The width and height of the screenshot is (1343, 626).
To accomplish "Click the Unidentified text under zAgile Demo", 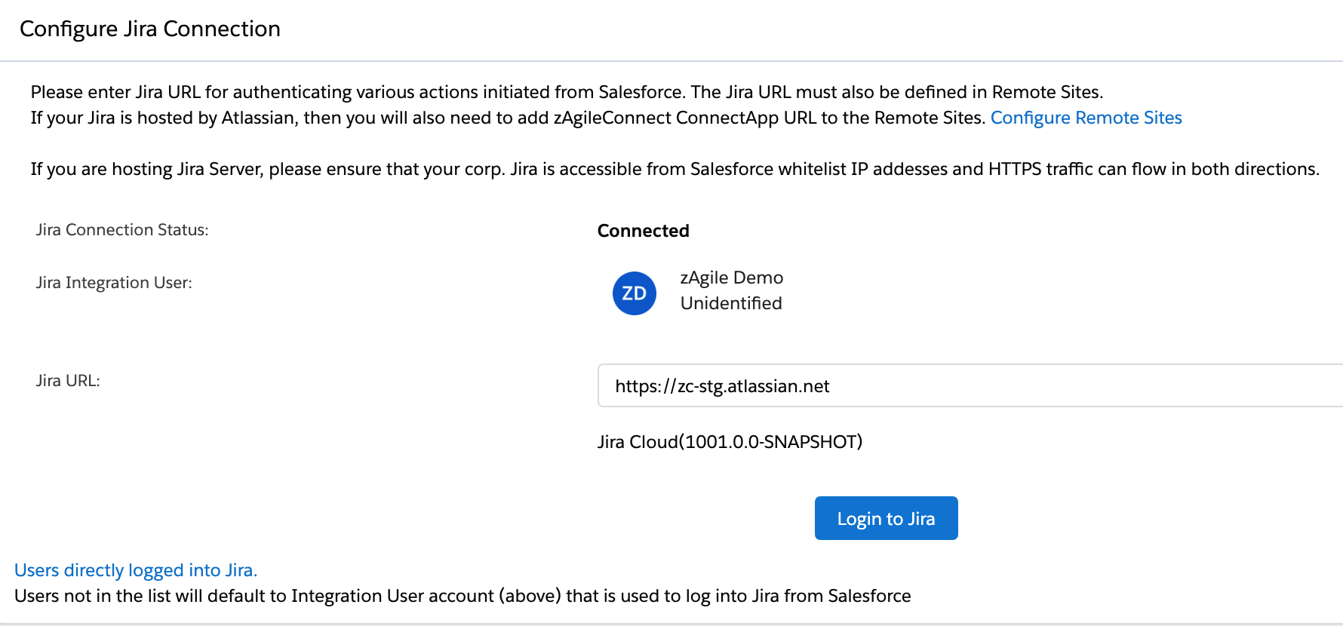I will [x=730, y=303].
